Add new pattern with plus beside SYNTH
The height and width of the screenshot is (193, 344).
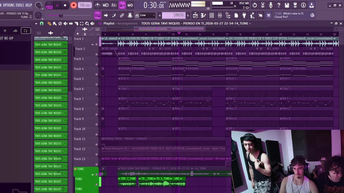point(188,15)
